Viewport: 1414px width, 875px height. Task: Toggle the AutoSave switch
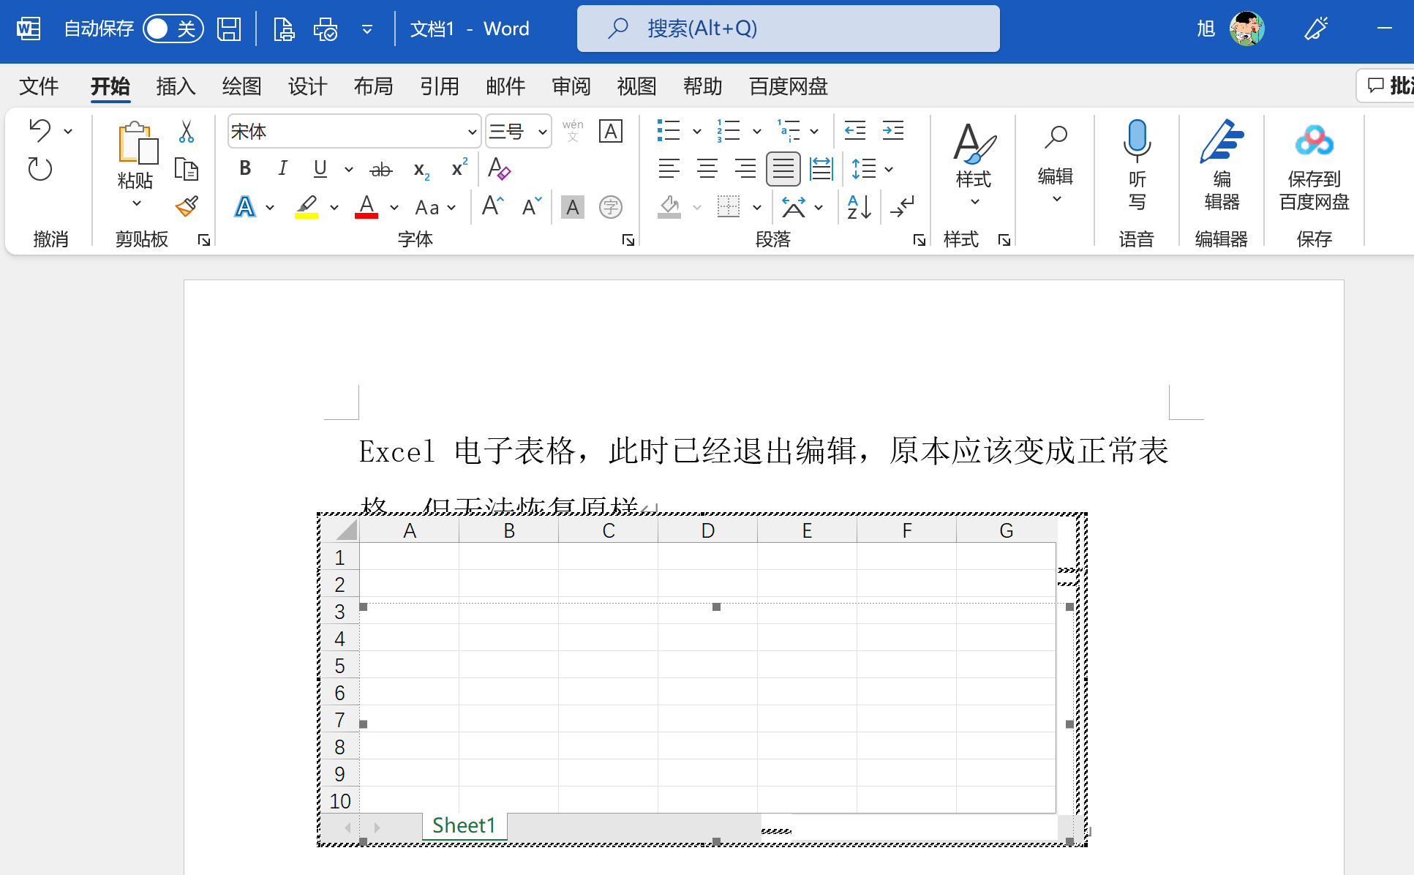tap(173, 29)
